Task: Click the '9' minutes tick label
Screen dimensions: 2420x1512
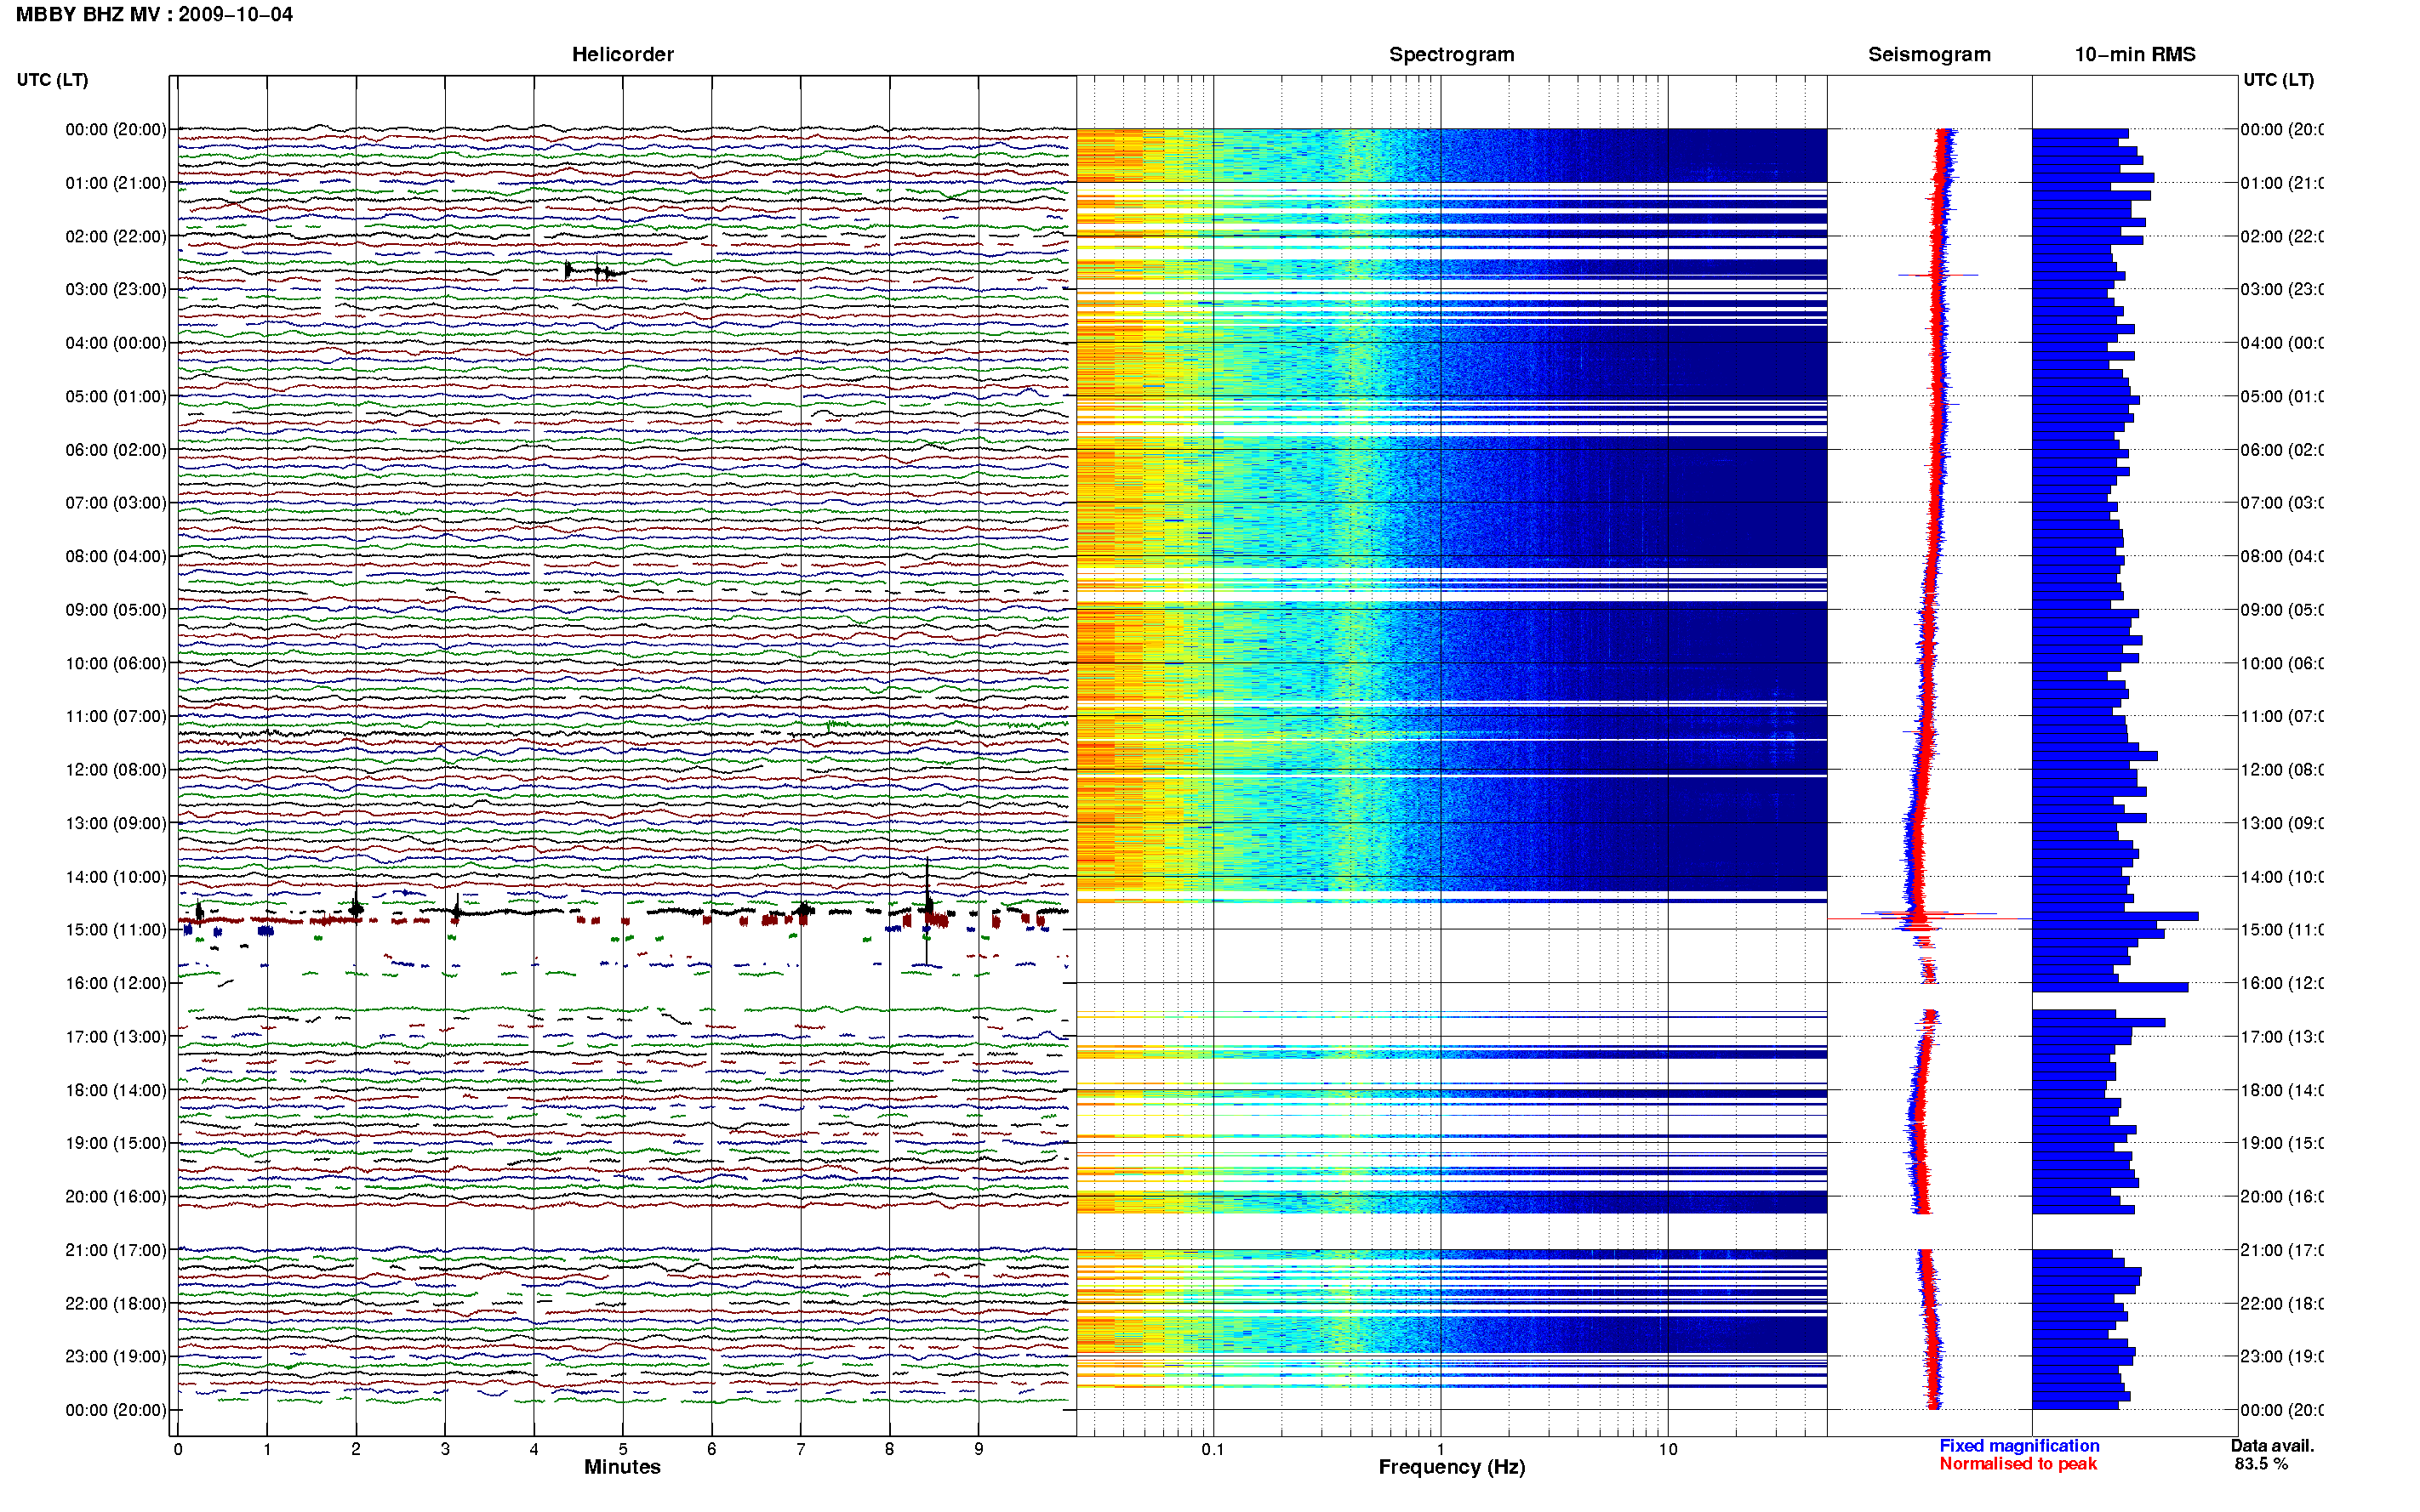Action: pyautogui.click(x=979, y=1449)
